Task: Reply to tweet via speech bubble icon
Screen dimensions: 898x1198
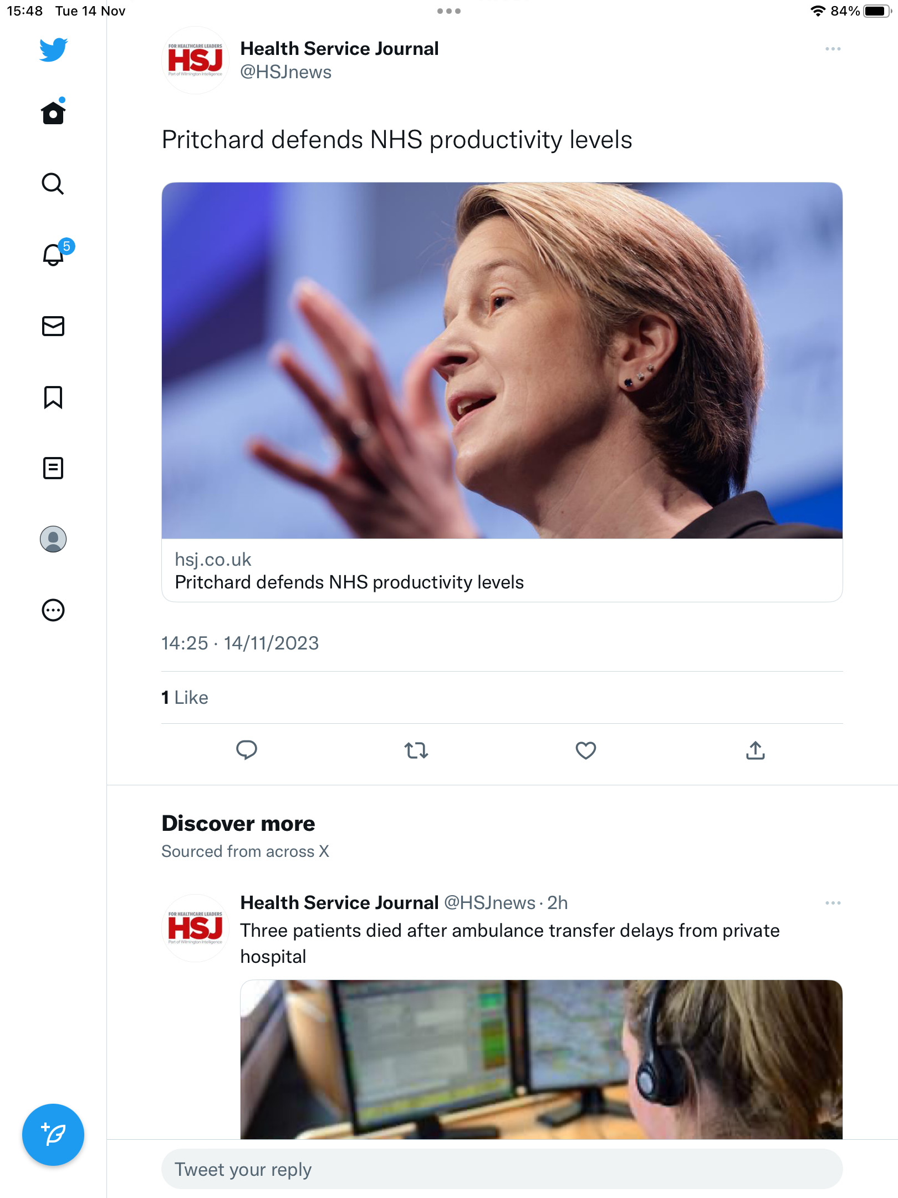Action: pyautogui.click(x=247, y=750)
